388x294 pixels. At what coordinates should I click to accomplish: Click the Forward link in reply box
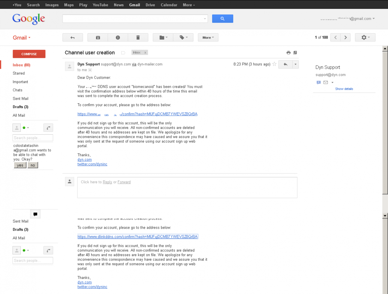click(x=124, y=182)
